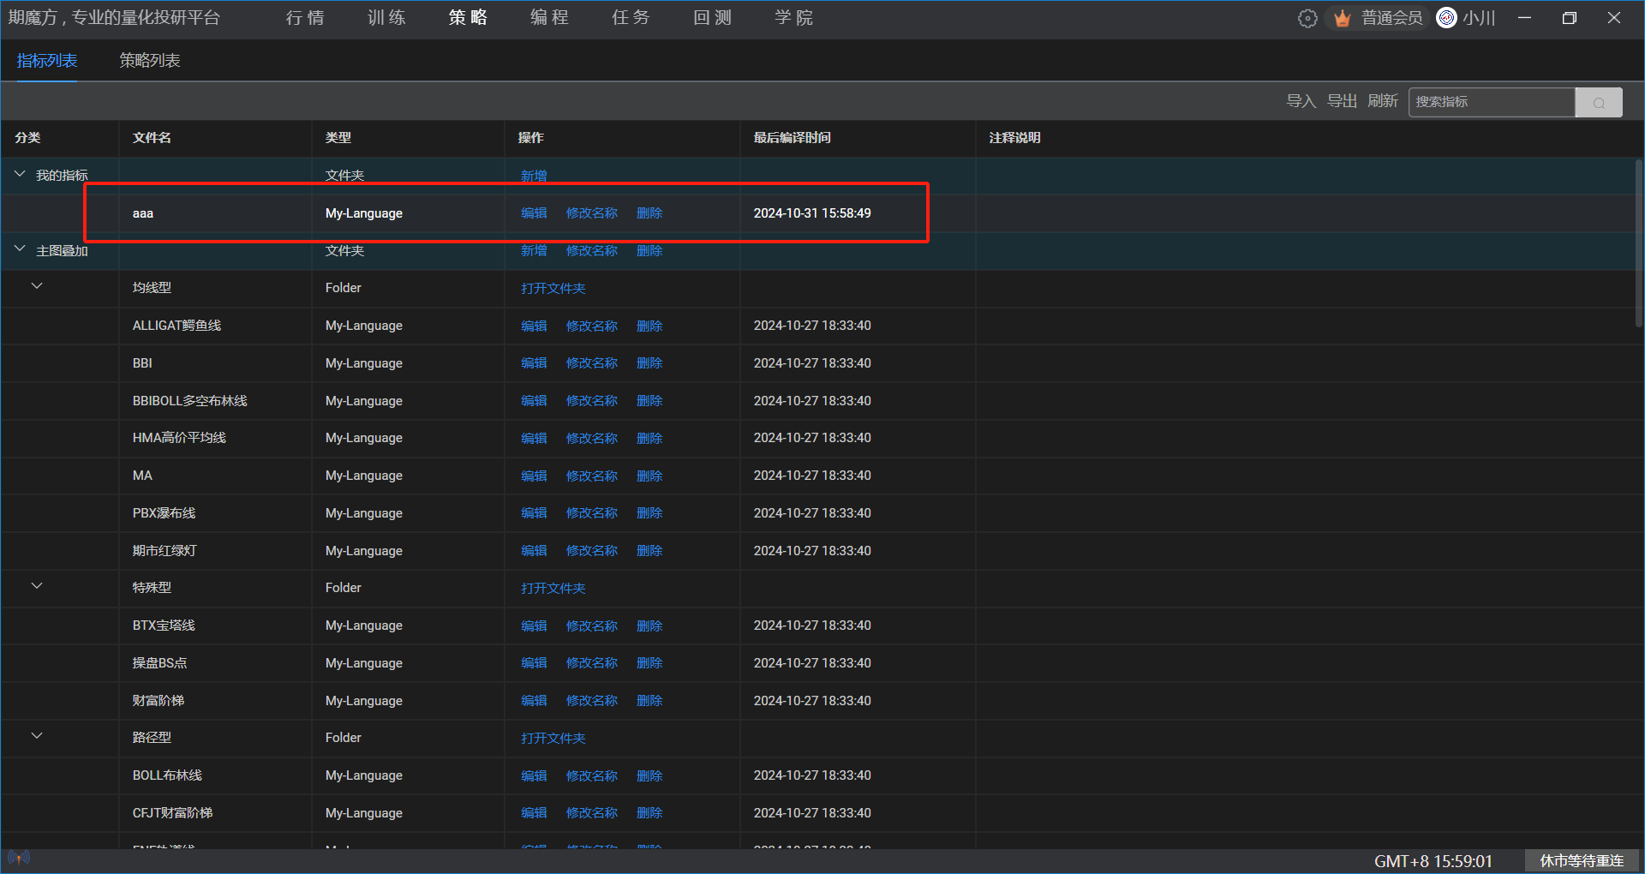Image resolution: width=1645 pixels, height=874 pixels.
Task: Open the settings gear icon in title bar
Action: click(x=1307, y=18)
